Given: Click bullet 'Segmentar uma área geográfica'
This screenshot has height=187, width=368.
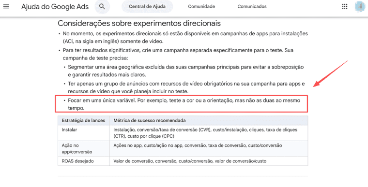Looking at the screenshot, I should pyautogui.click(x=185, y=71).
